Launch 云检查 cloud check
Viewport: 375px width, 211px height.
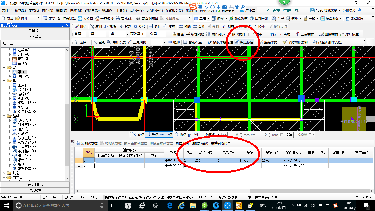point(85,18)
